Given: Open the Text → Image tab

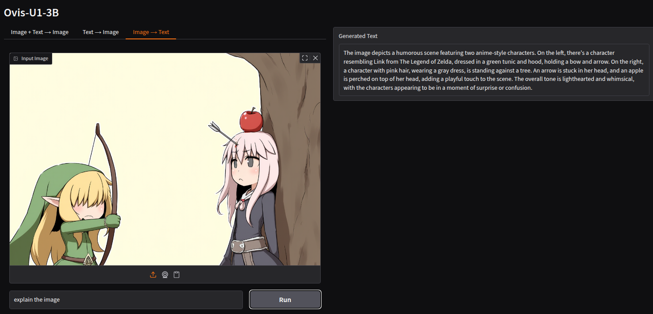Looking at the screenshot, I should tap(101, 32).
